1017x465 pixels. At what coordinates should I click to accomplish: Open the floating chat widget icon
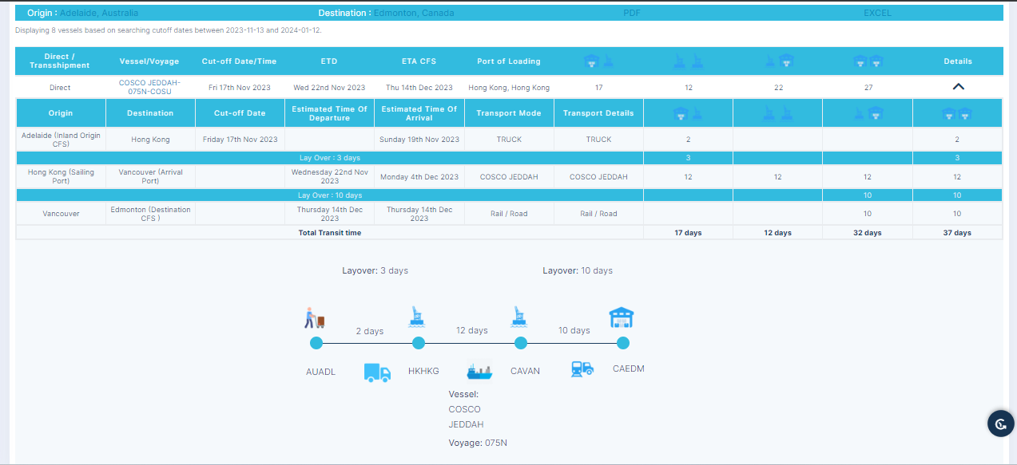point(1000,423)
